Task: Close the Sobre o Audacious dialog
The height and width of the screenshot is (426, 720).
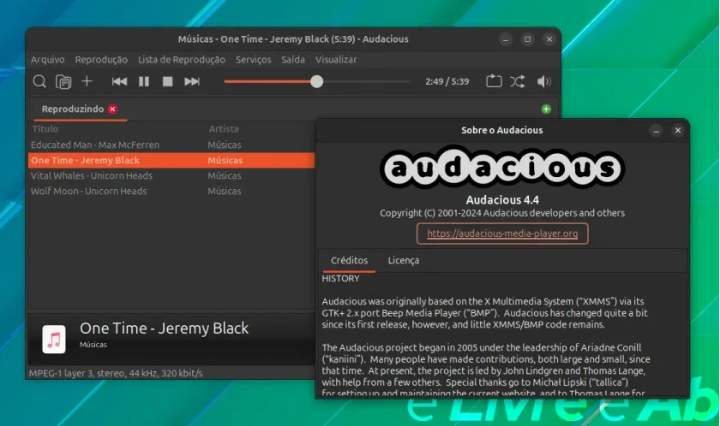Action: point(678,131)
